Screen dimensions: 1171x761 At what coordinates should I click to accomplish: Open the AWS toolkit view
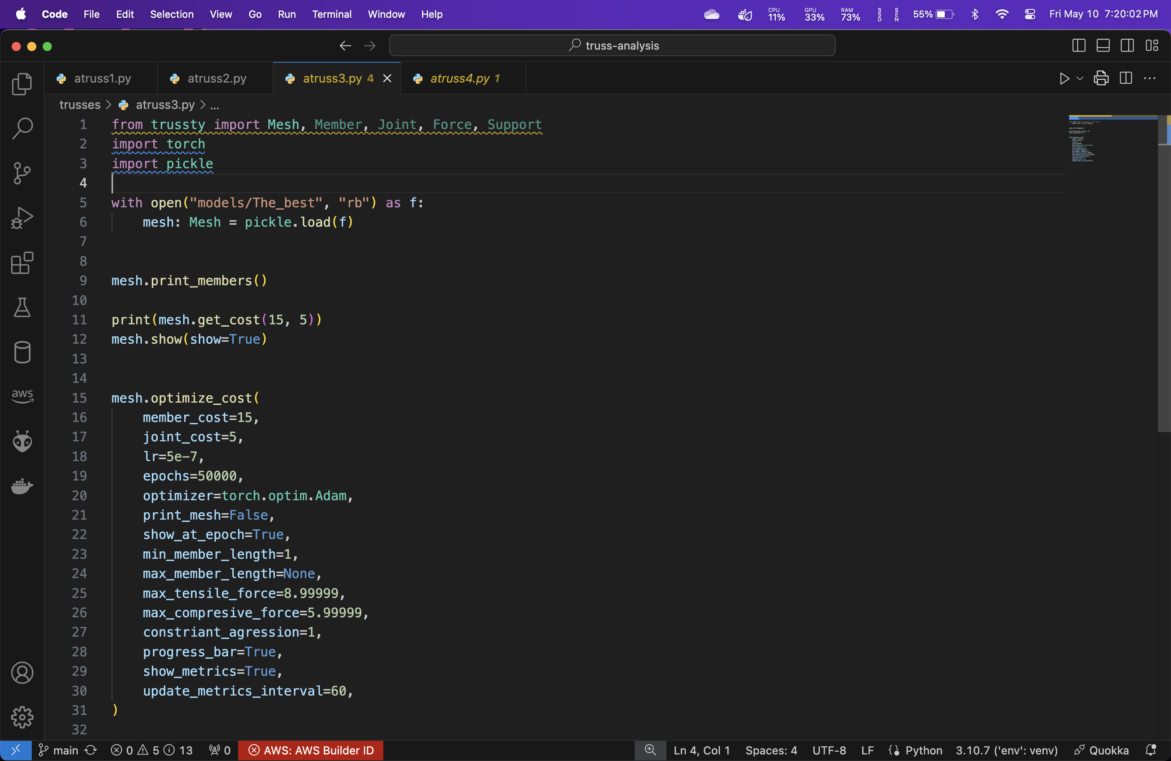point(22,396)
